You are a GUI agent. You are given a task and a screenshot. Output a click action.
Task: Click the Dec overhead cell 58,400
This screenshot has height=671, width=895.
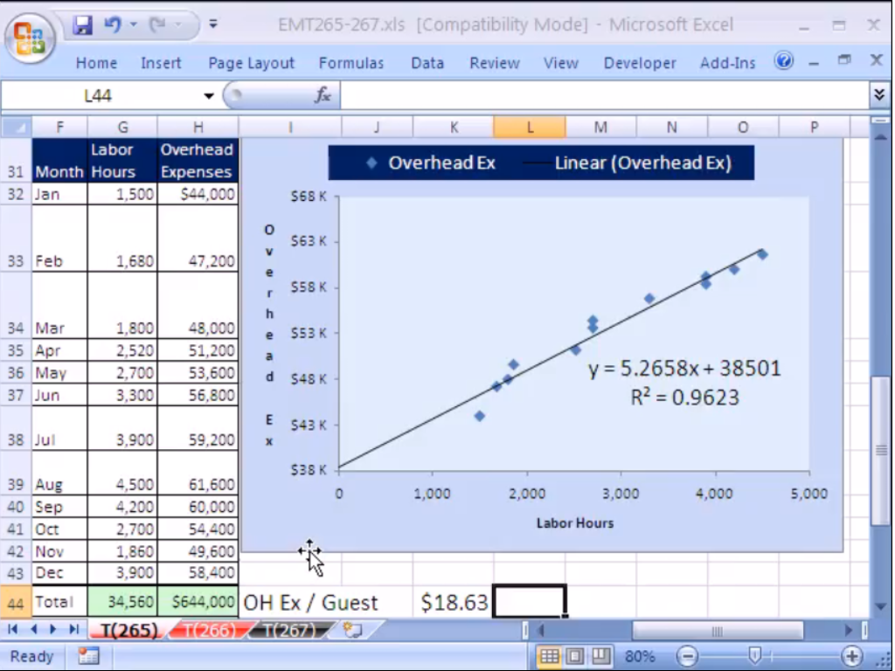coord(198,573)
